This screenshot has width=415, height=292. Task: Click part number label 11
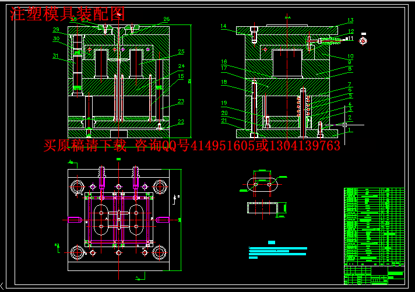(x=351, y=38)
